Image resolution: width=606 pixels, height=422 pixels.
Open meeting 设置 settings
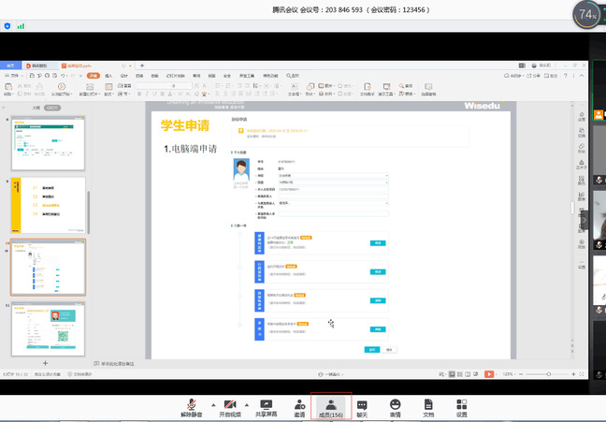pyautogui.click(x=461, y=405)
